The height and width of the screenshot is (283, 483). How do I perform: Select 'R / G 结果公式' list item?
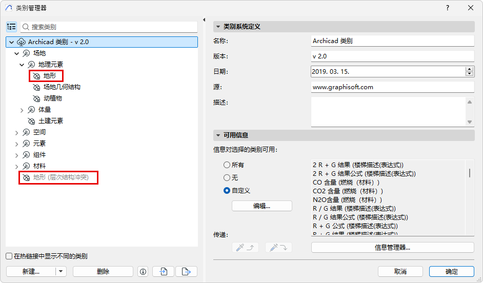(360, 217)
